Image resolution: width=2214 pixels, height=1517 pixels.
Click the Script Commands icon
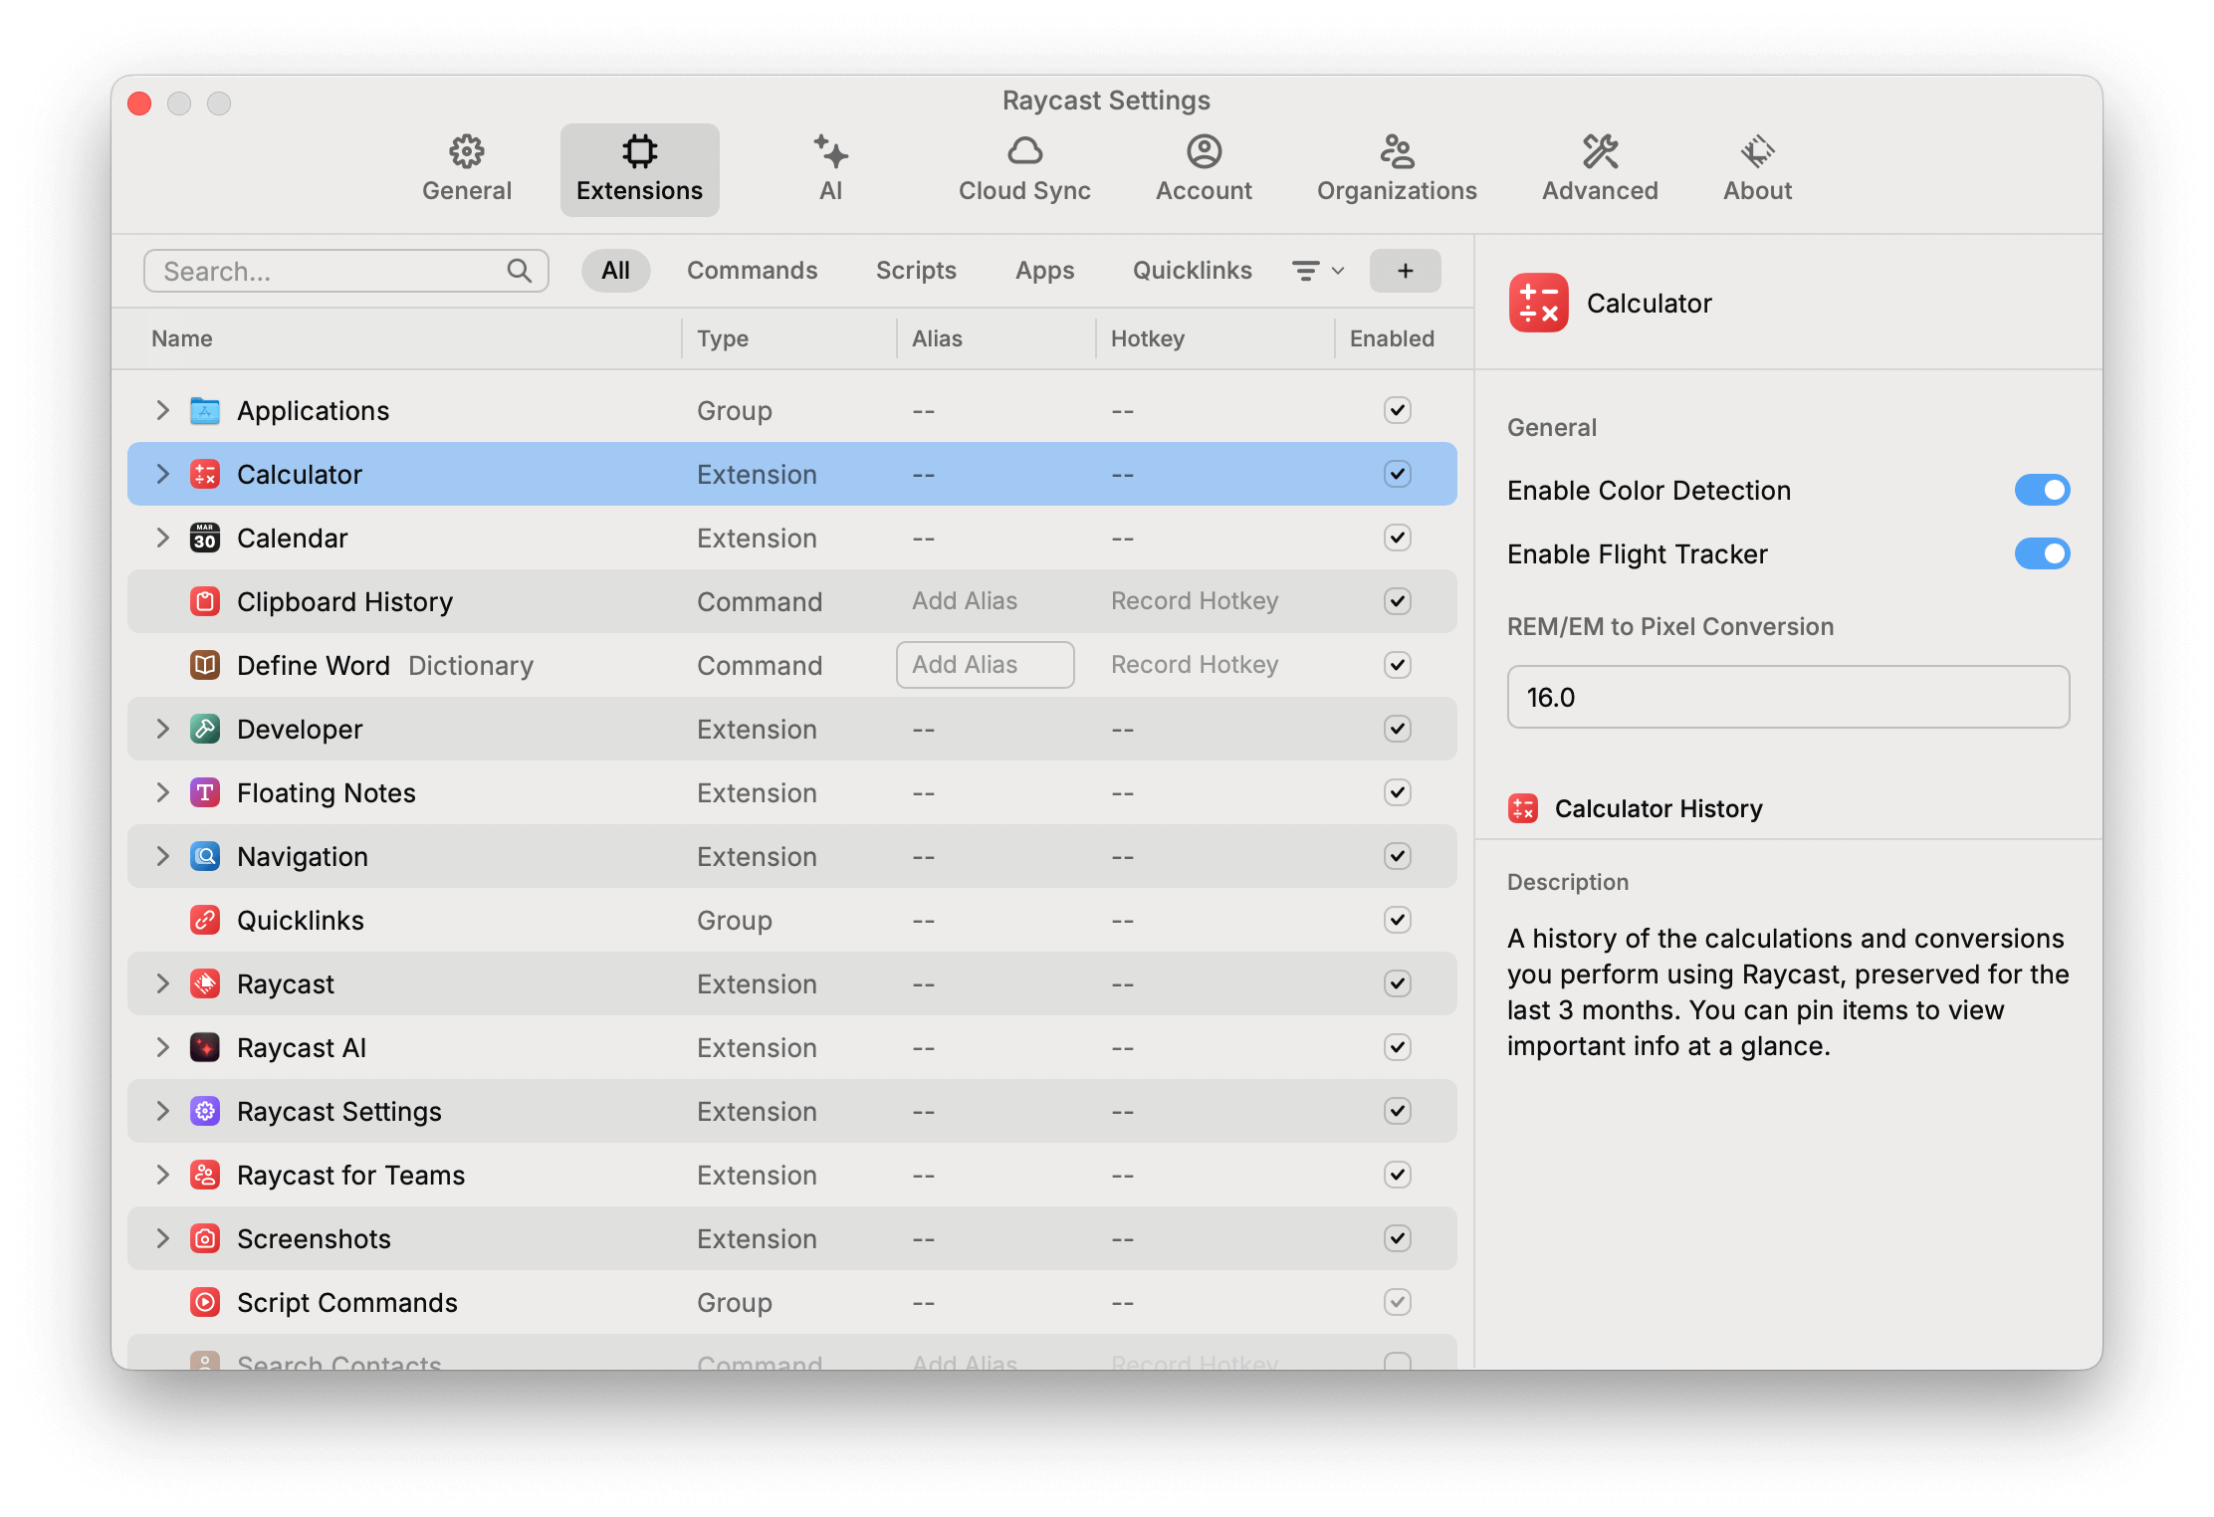click(205, 1302)
